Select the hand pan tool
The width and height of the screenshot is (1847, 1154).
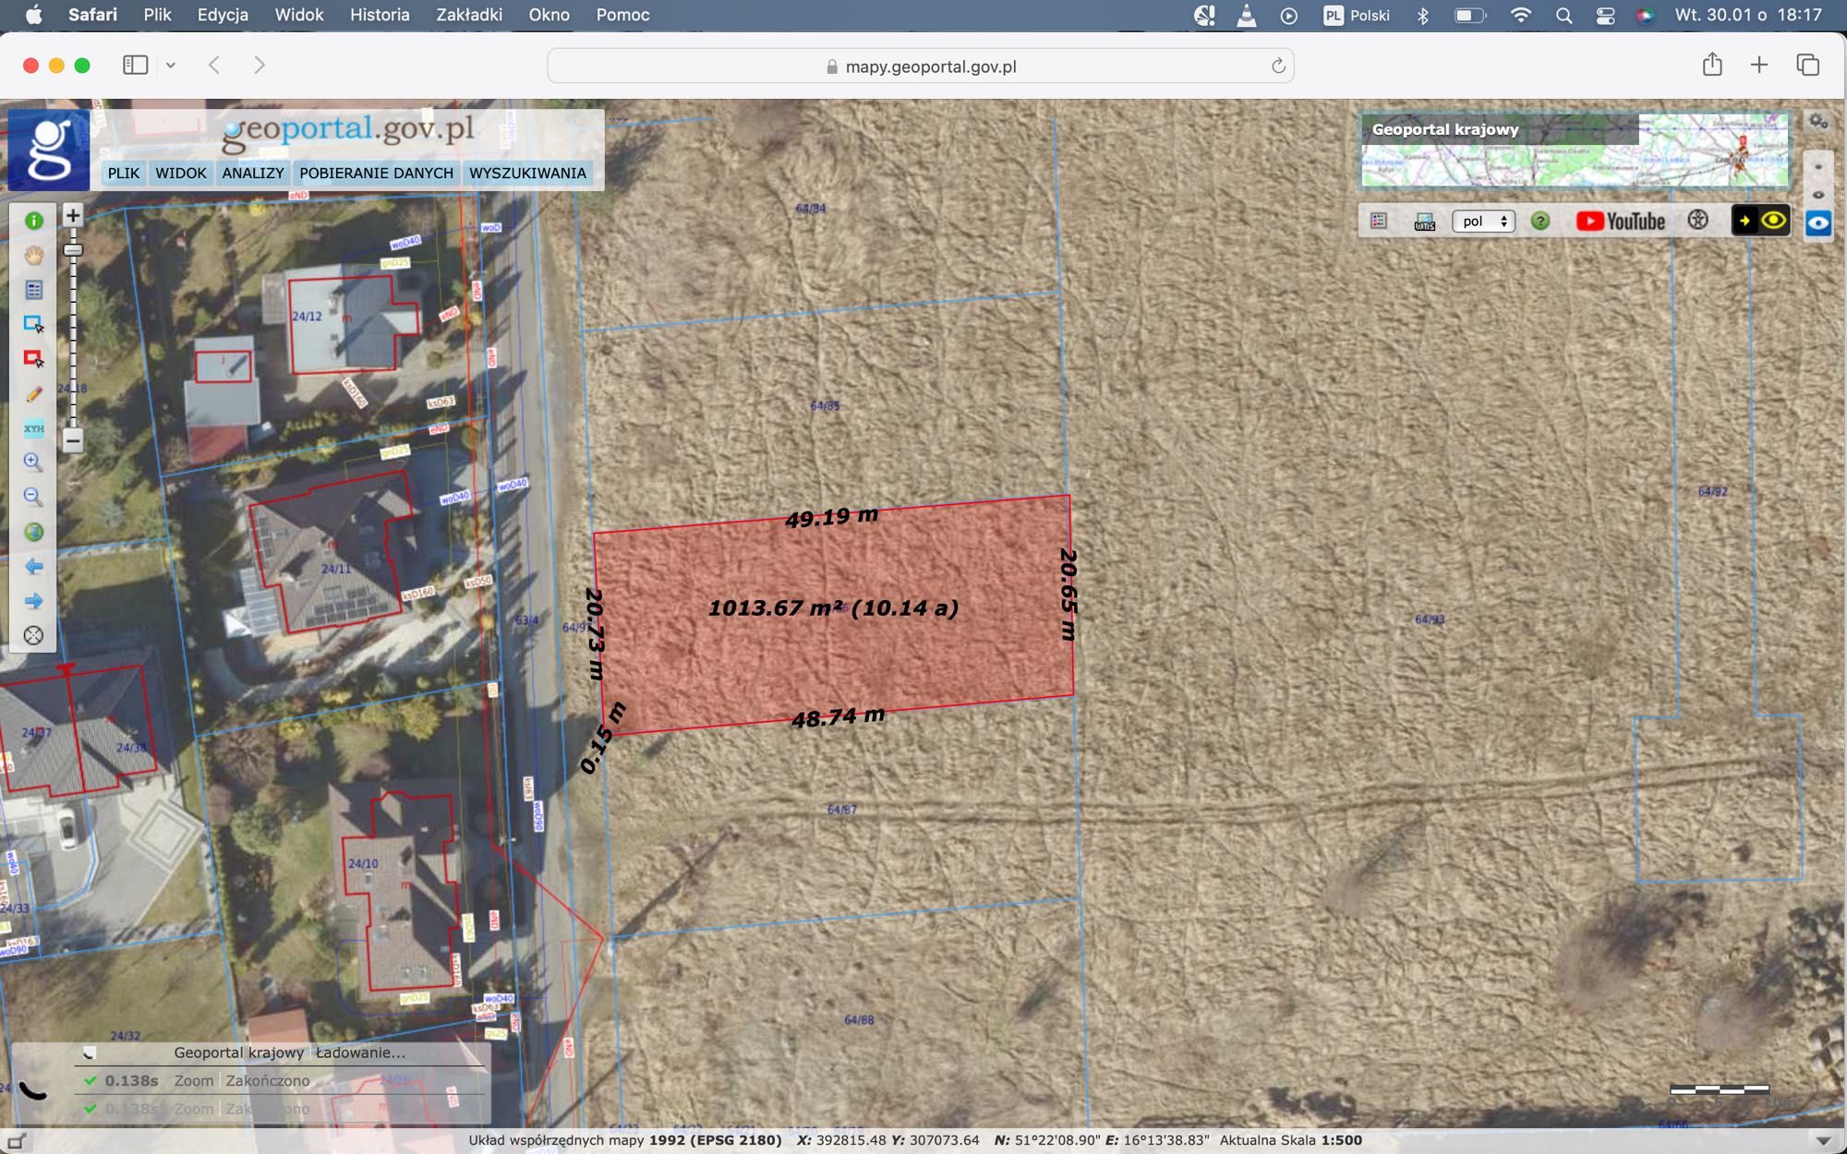point(34,256)
